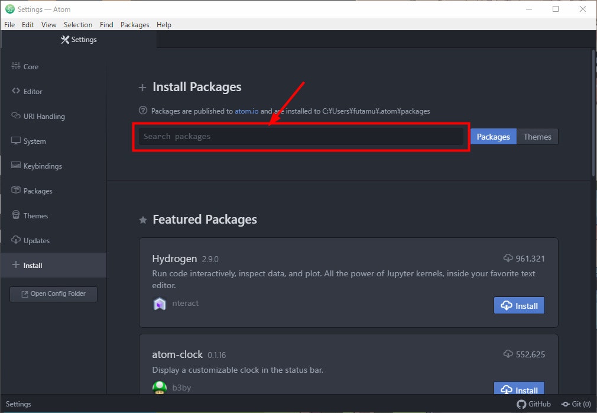
Task: Open the Selection menu
Action: click(x=78, y=25)
